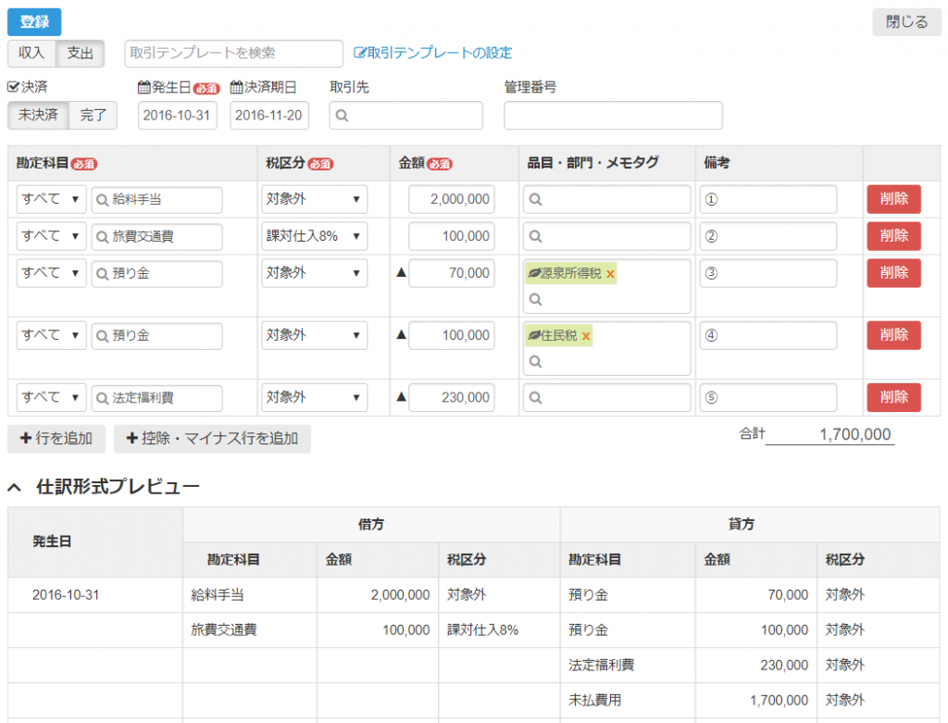Screen dimensions: 948x723
Task: Open 課対仕入8% tax category dropdown
Action: coord(314,236)
